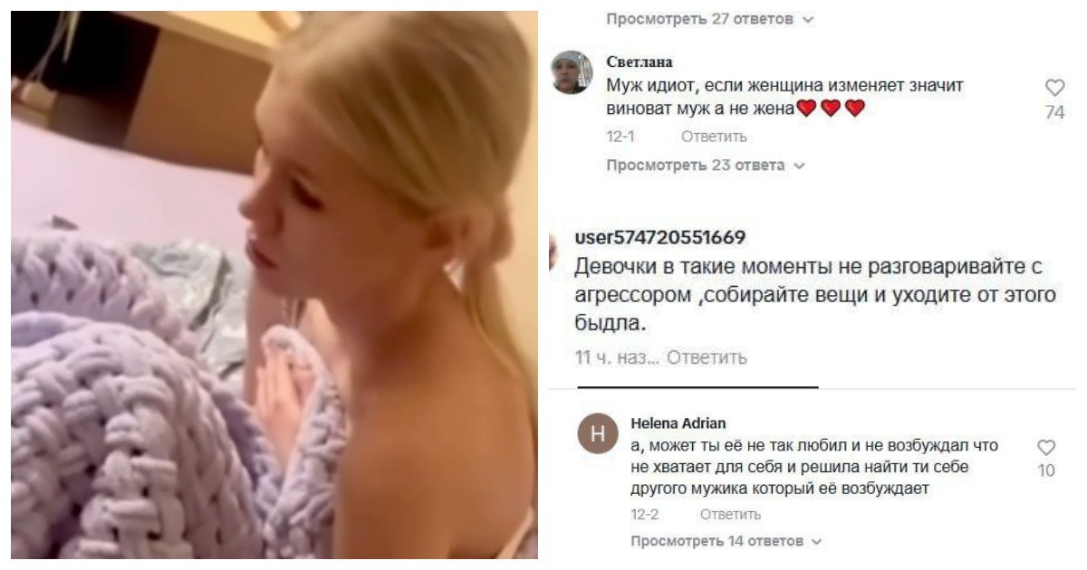Image resolution: width=1087 pixels, height=570 pixels.
Task: Click the chevron next to 14 ответов
Action: (815, 542)
